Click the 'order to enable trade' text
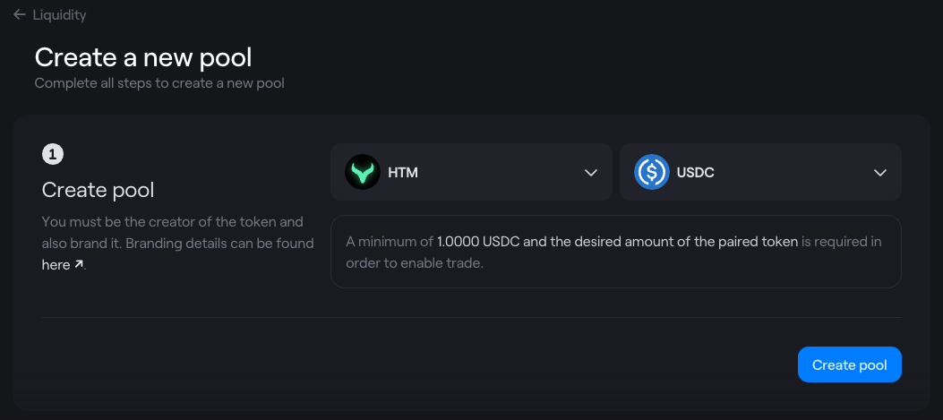Viewport: 943px width, 420px height. tap(415, 263)
